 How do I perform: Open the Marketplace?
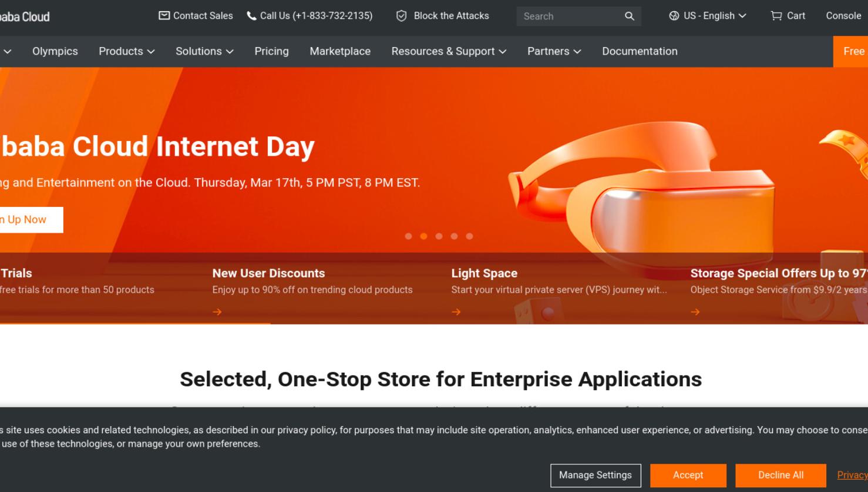coord(340,51)
